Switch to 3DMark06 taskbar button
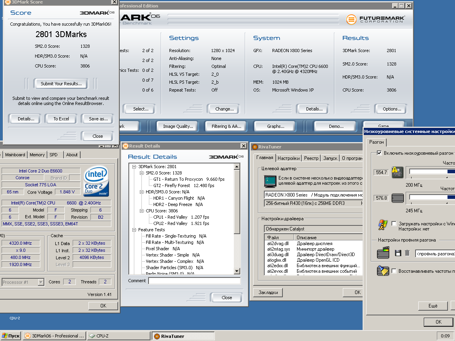 click(54, 336)
